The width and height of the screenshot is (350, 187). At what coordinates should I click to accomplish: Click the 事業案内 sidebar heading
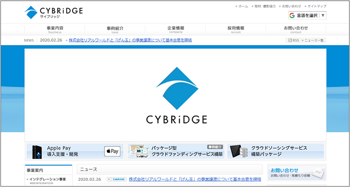[x=35, y=171]
